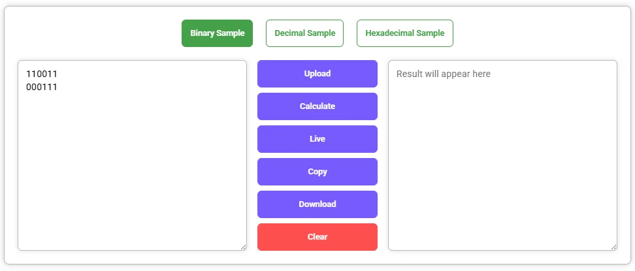Image resolution: width=635 pixels, height=271 pixels.
Task: Load the Binary Sample data
Action: point(217,33)
